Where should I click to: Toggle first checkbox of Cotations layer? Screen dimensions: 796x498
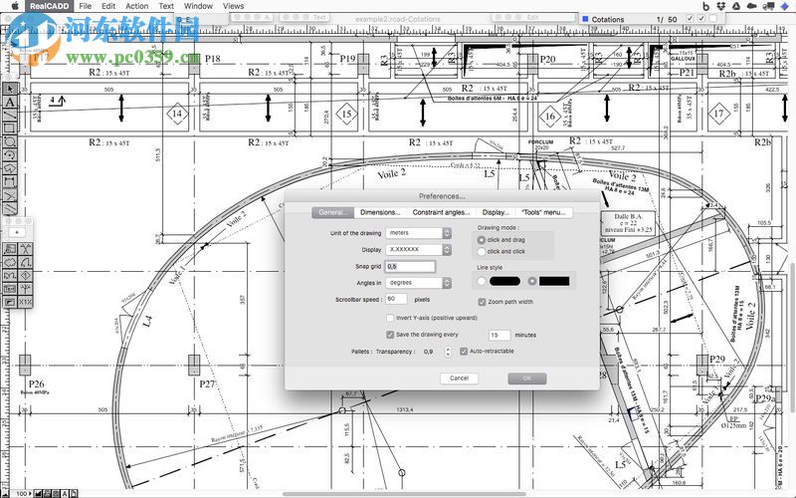[690, 19]
